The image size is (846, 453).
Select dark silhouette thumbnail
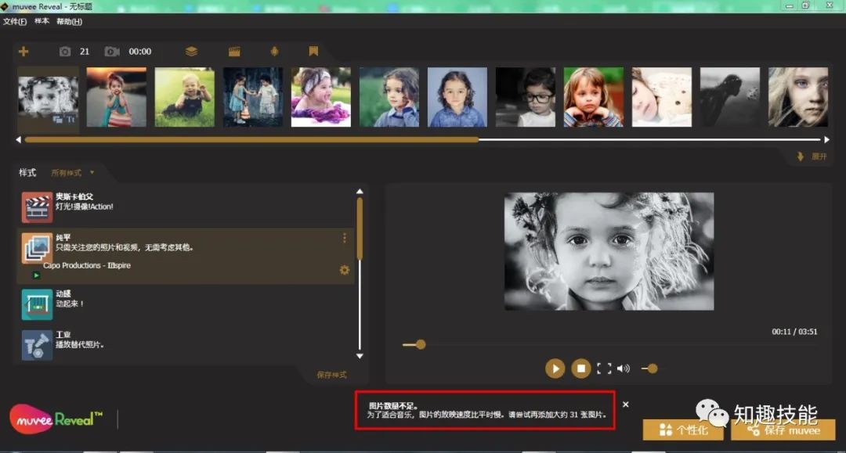(730, 97)
